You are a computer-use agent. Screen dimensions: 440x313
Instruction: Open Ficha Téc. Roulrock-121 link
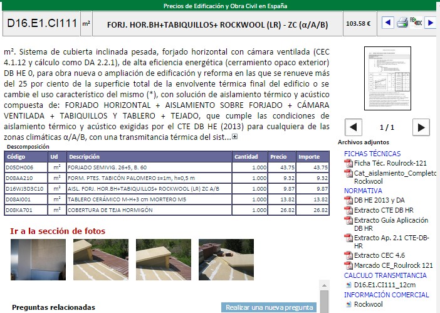click(x=390, y=163)
